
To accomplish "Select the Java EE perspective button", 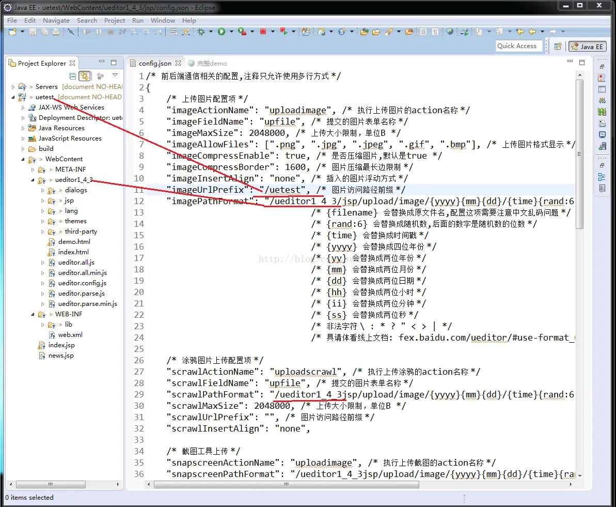I will (x=588, y=47).
